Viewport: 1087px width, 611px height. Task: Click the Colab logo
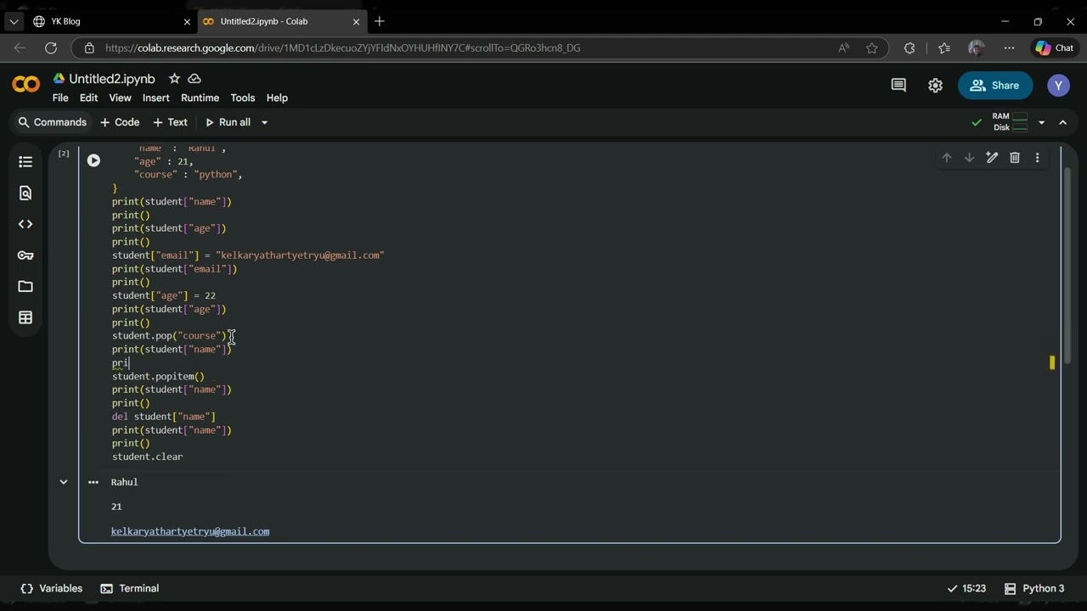tap(25, 84)
